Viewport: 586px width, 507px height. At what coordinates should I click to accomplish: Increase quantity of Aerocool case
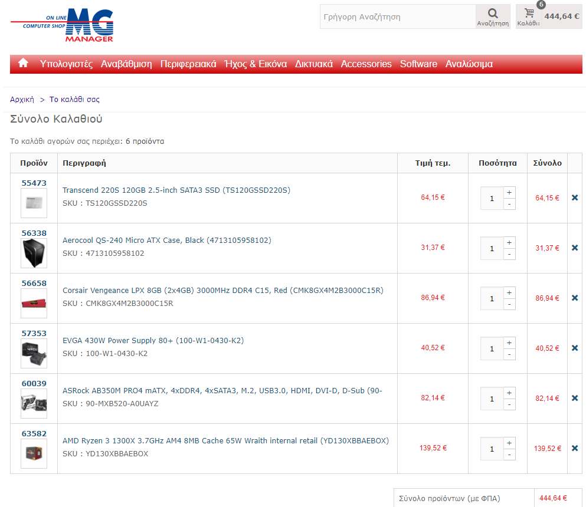pyautogui.click(x=509, y=242)
